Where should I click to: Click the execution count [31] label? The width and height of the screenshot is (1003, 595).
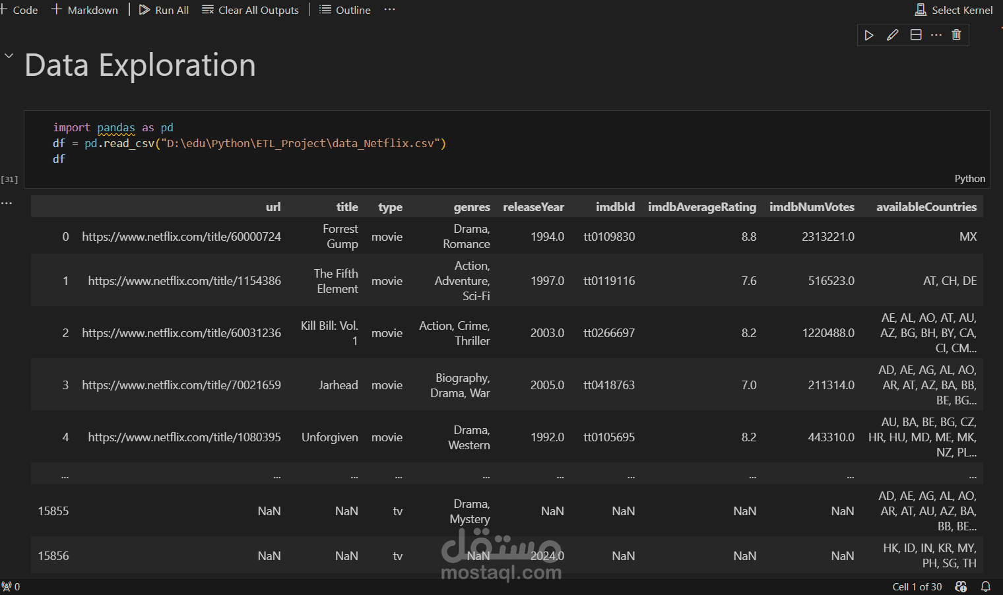(x=9, y=179)
